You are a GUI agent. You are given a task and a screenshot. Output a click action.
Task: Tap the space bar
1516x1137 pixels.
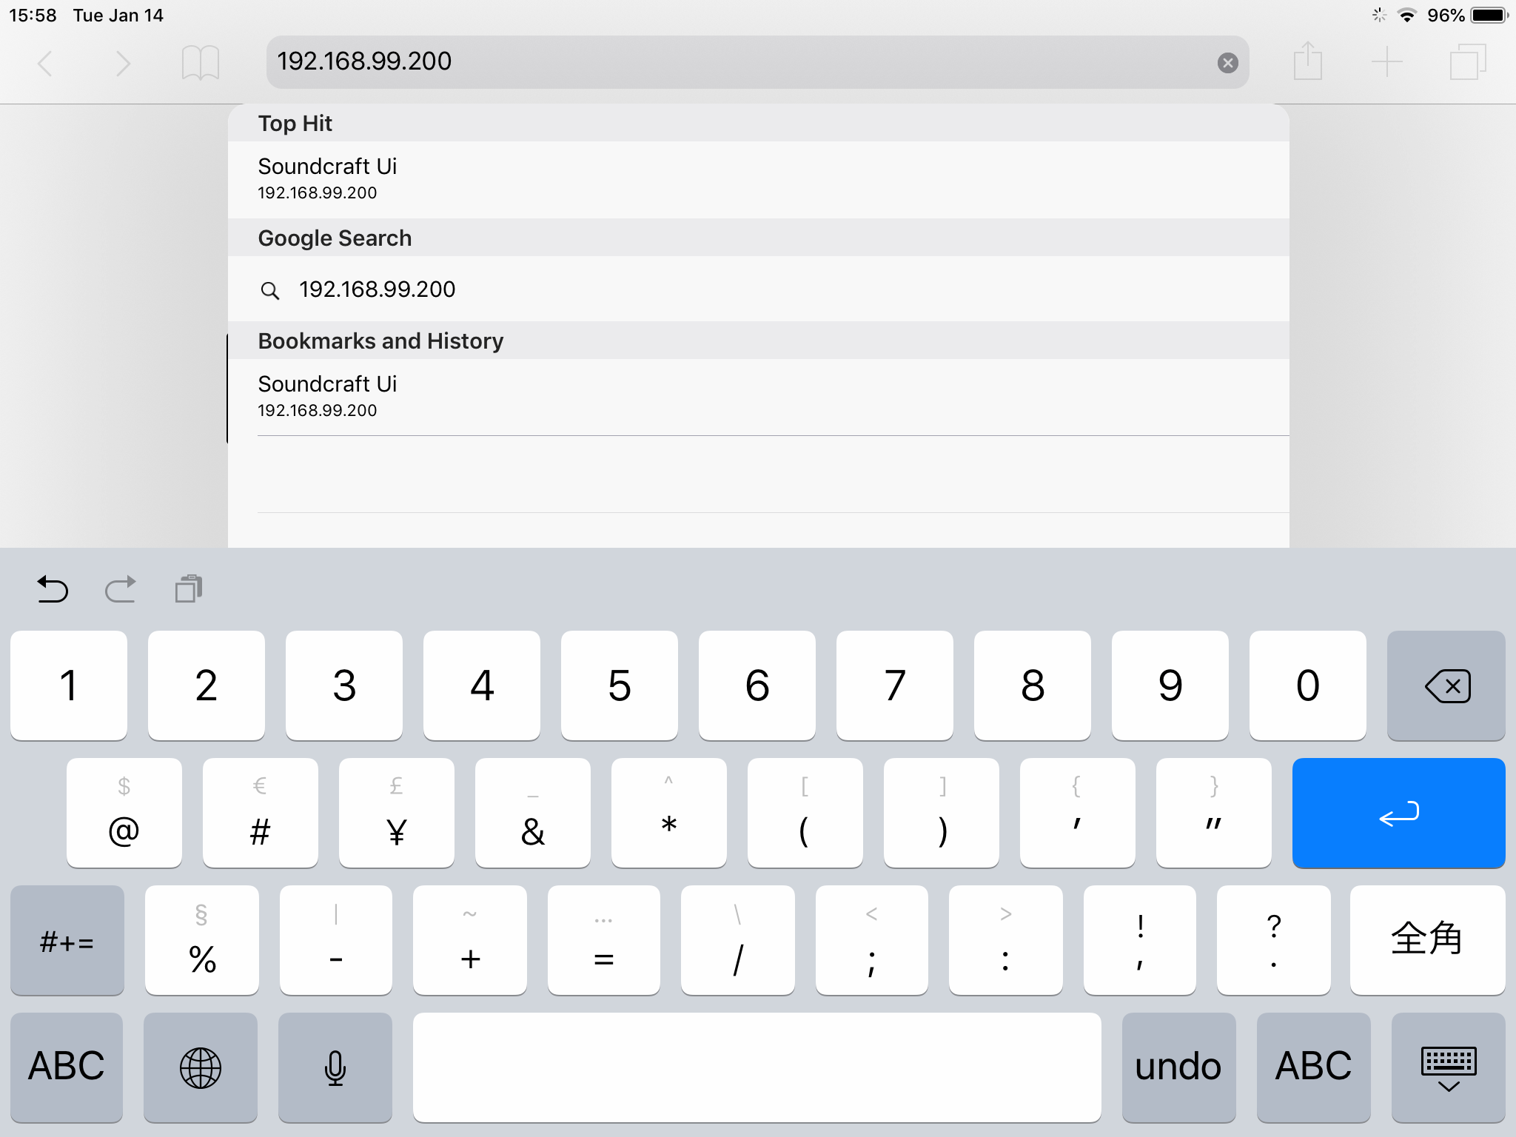point(757,1067)
